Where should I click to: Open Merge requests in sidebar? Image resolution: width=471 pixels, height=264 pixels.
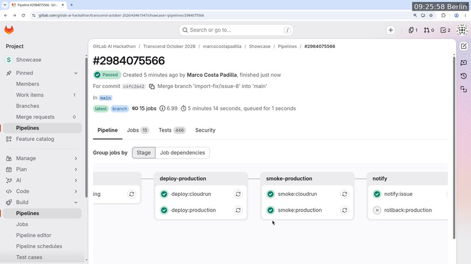(x=42, y=117)
